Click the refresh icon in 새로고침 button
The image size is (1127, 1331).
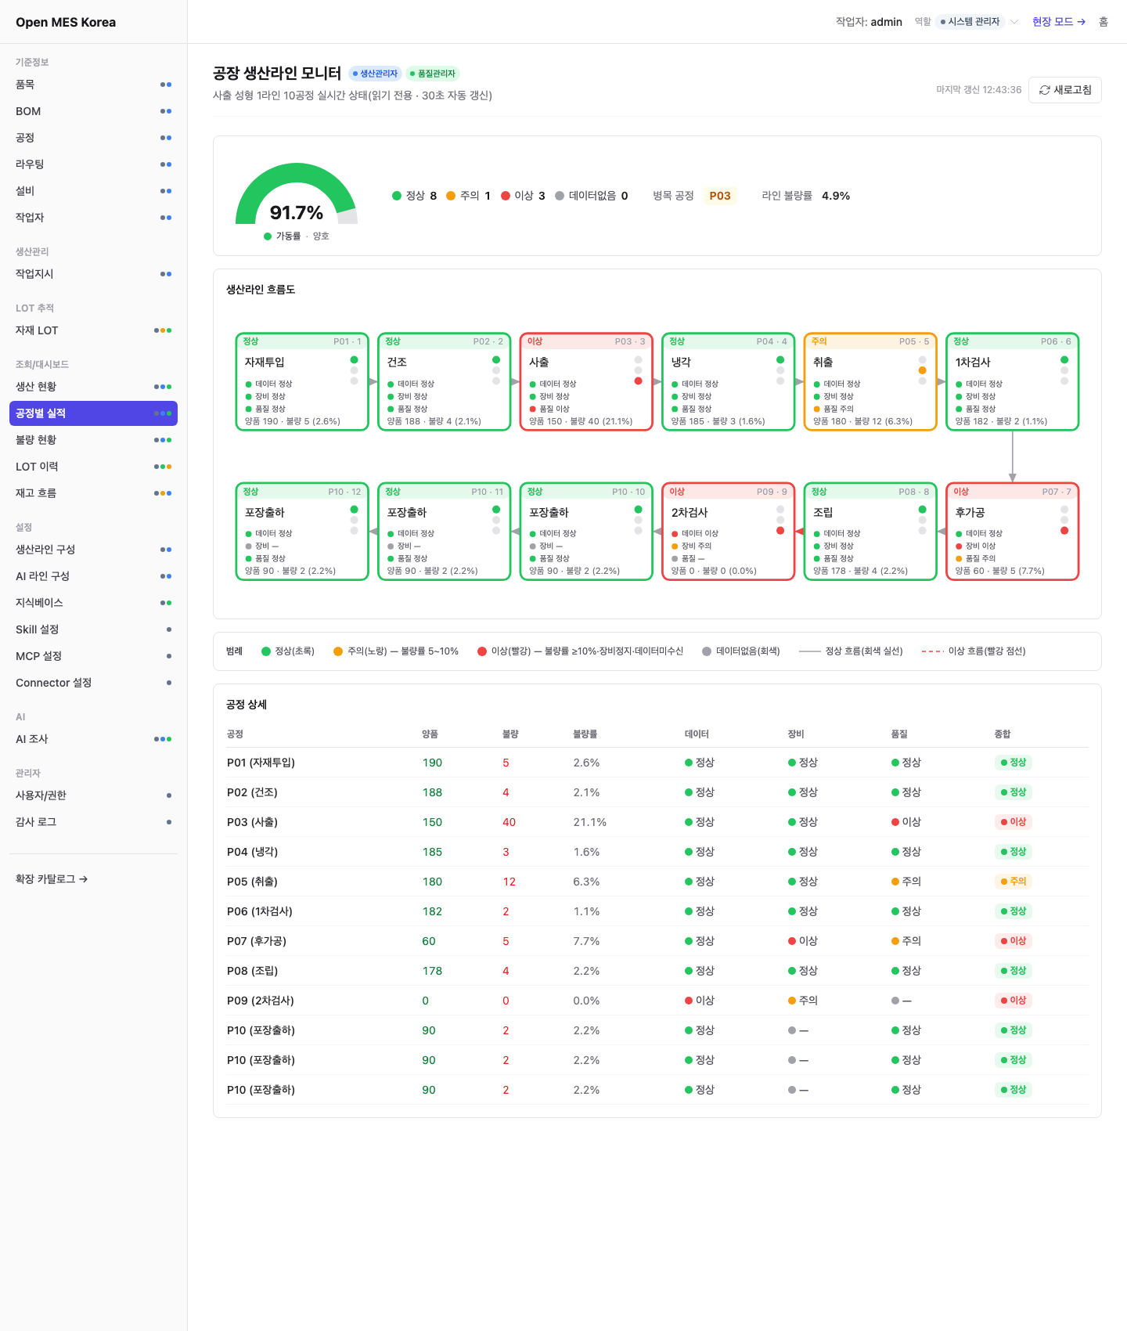pos(1044,90)
